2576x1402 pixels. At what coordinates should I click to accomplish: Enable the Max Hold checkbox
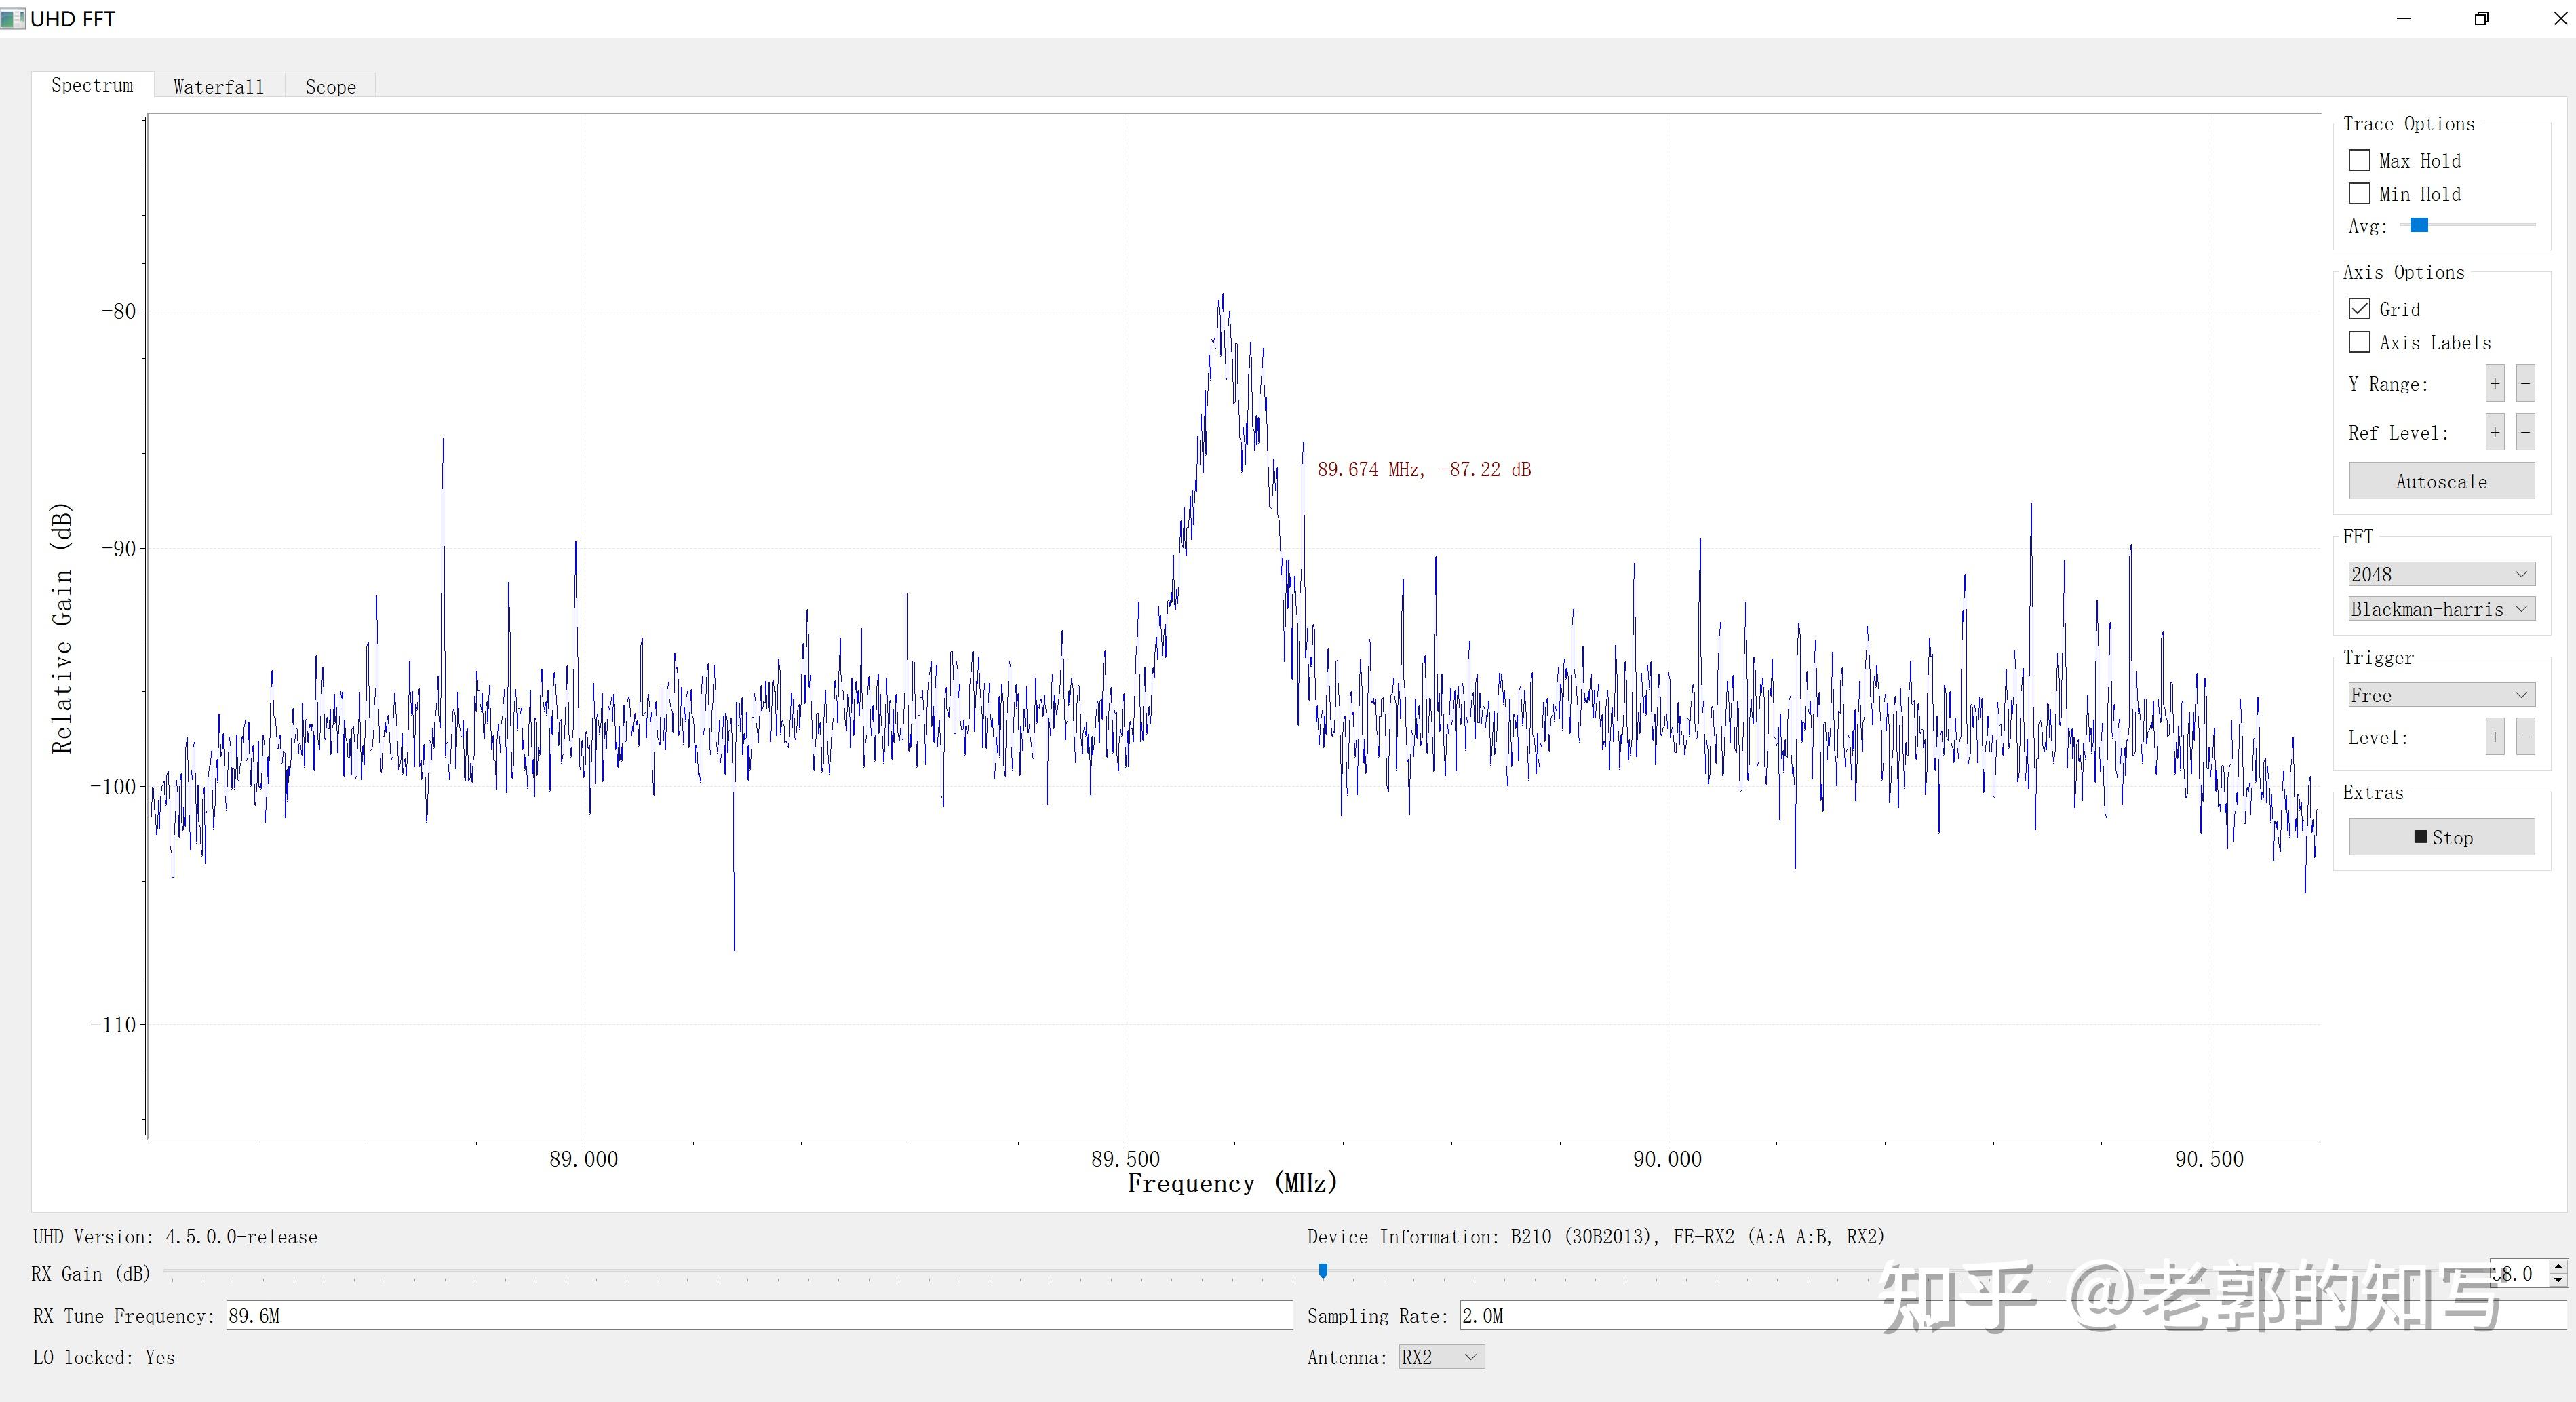pyautogui.click(x=2359, y=160)
